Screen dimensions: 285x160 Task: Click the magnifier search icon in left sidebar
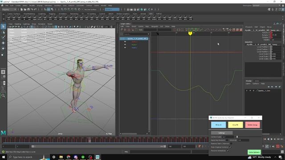point(3,96)
